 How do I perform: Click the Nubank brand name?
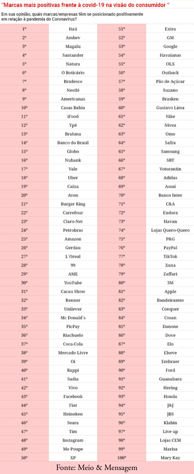pos(73,160)
